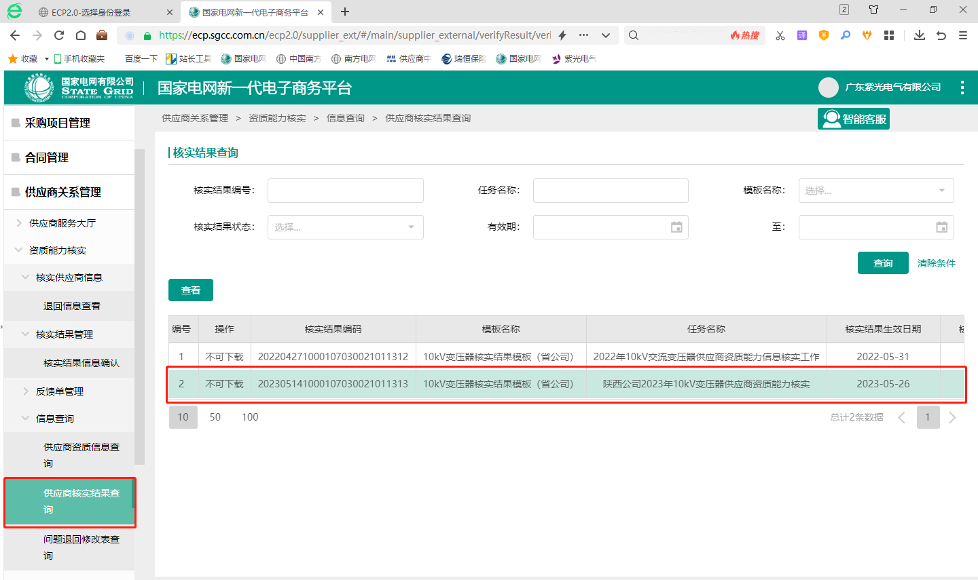Click the 清除条件 clear conditions link
Image resolution: width=978 pixels, height=580 pixels.
[936, 263]
